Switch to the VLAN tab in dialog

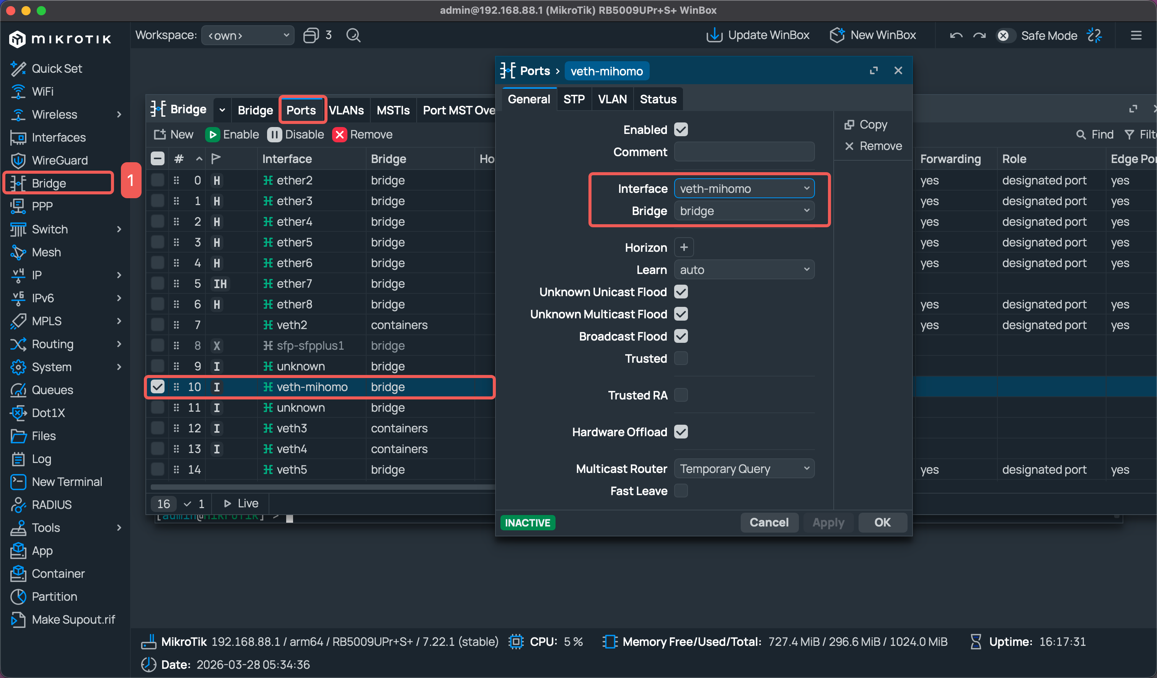(612, 99)
